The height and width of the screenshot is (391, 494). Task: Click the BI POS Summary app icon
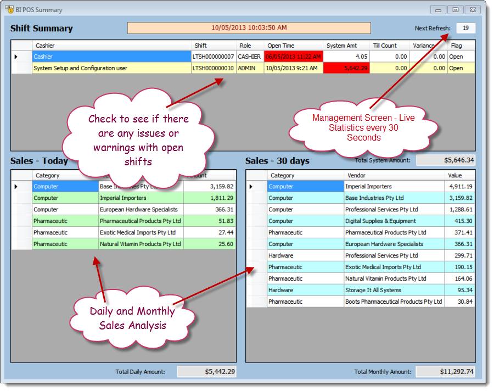9,9
